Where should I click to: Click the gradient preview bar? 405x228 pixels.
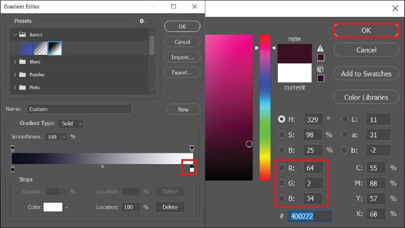(x=103, y=159)
